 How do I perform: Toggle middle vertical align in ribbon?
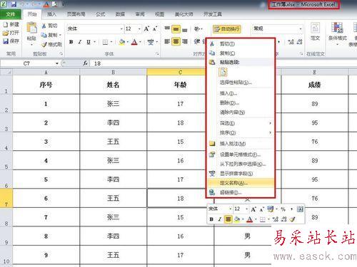point(176,29)
